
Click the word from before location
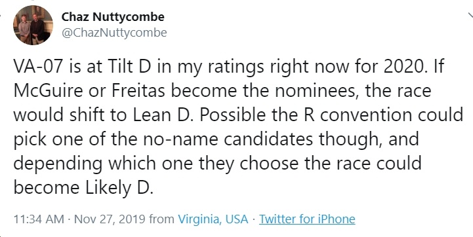[161, 219]
